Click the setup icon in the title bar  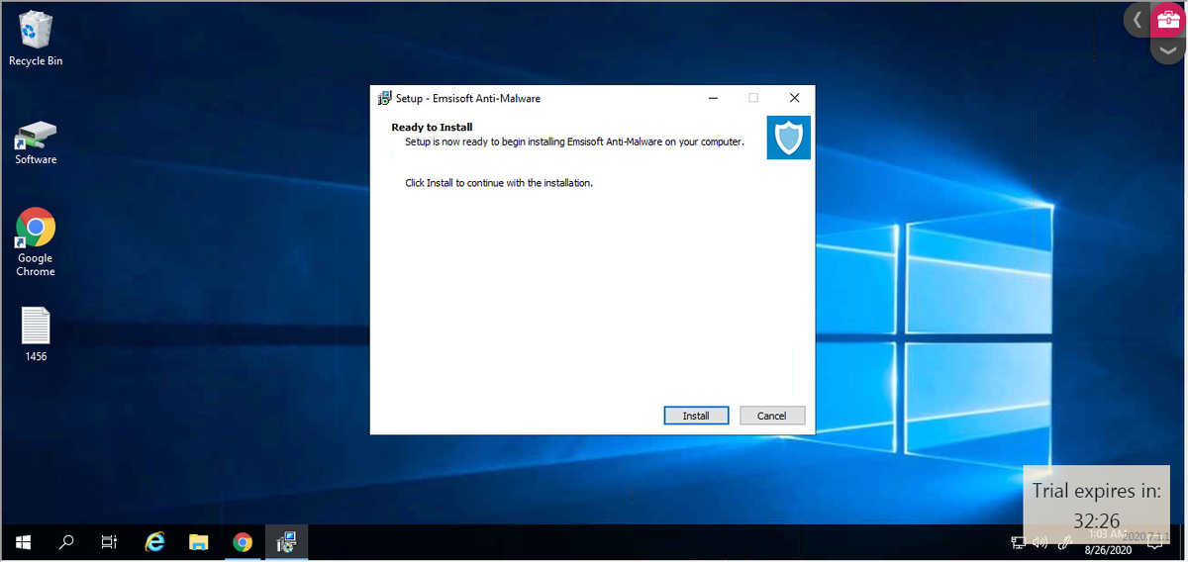click(384, 98)
